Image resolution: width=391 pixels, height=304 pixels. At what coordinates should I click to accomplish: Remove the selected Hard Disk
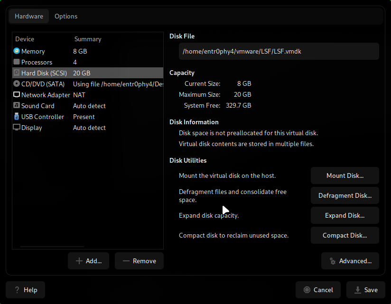[139, 261]
